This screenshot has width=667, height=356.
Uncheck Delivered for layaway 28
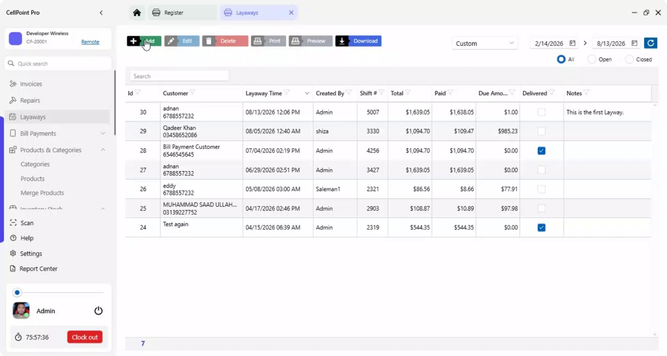[x=541, y=150]
